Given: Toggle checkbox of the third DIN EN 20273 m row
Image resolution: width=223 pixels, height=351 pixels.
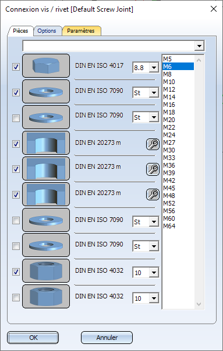Looking at the screenshot, I should coord(16,195).
